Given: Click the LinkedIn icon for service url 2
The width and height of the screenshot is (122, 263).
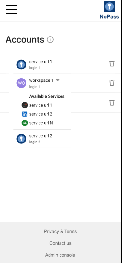Looking at the screenshot, I should click(x=25, y=114).
